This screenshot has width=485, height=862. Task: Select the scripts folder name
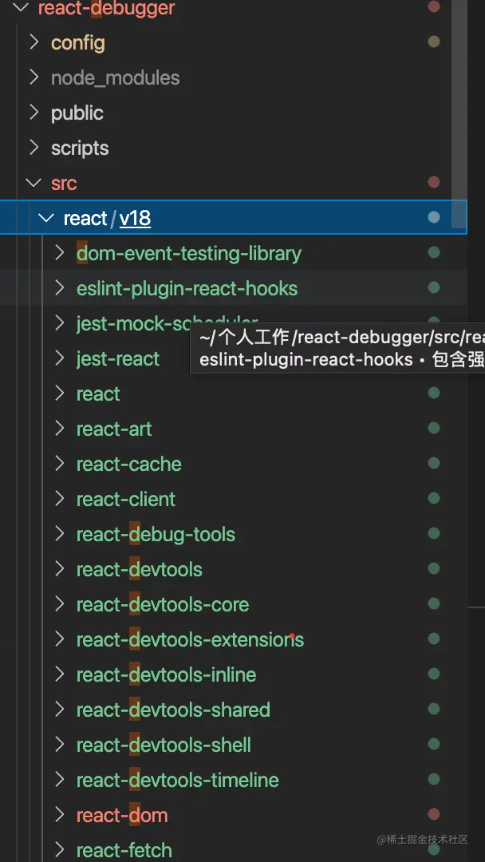[x=80, y=148]
